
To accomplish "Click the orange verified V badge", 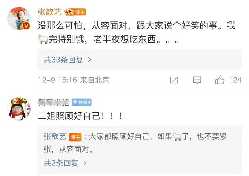I will [26, 26].
